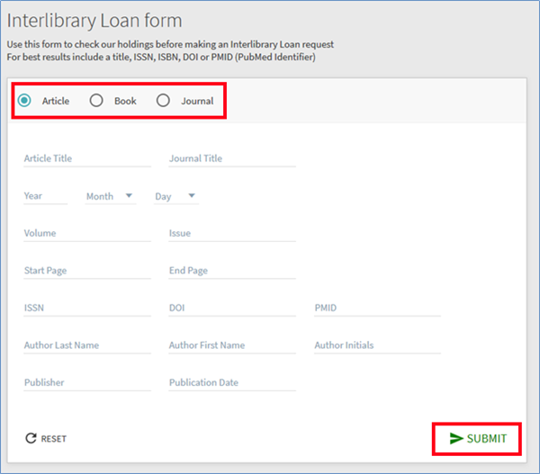
Task: Focus the Start Page field
Action: tap(87, 271)
